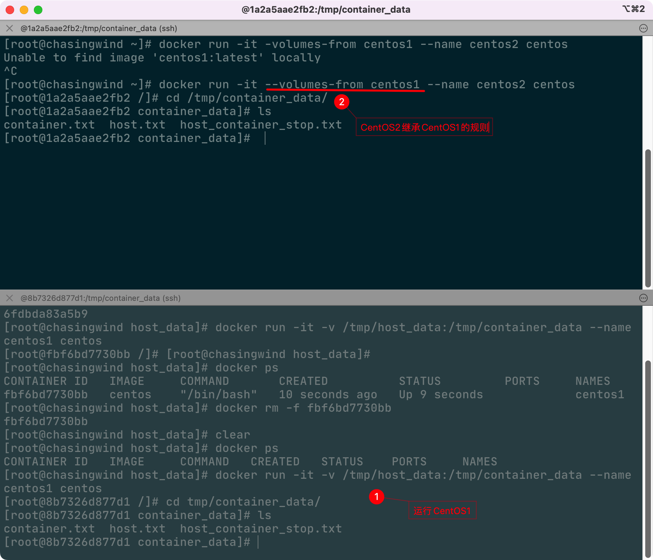Viewport: 653px width, 560px height.
Task: Click the top pane vertical scrollbar
Action: pyautogui.click(x=648, y=218)
